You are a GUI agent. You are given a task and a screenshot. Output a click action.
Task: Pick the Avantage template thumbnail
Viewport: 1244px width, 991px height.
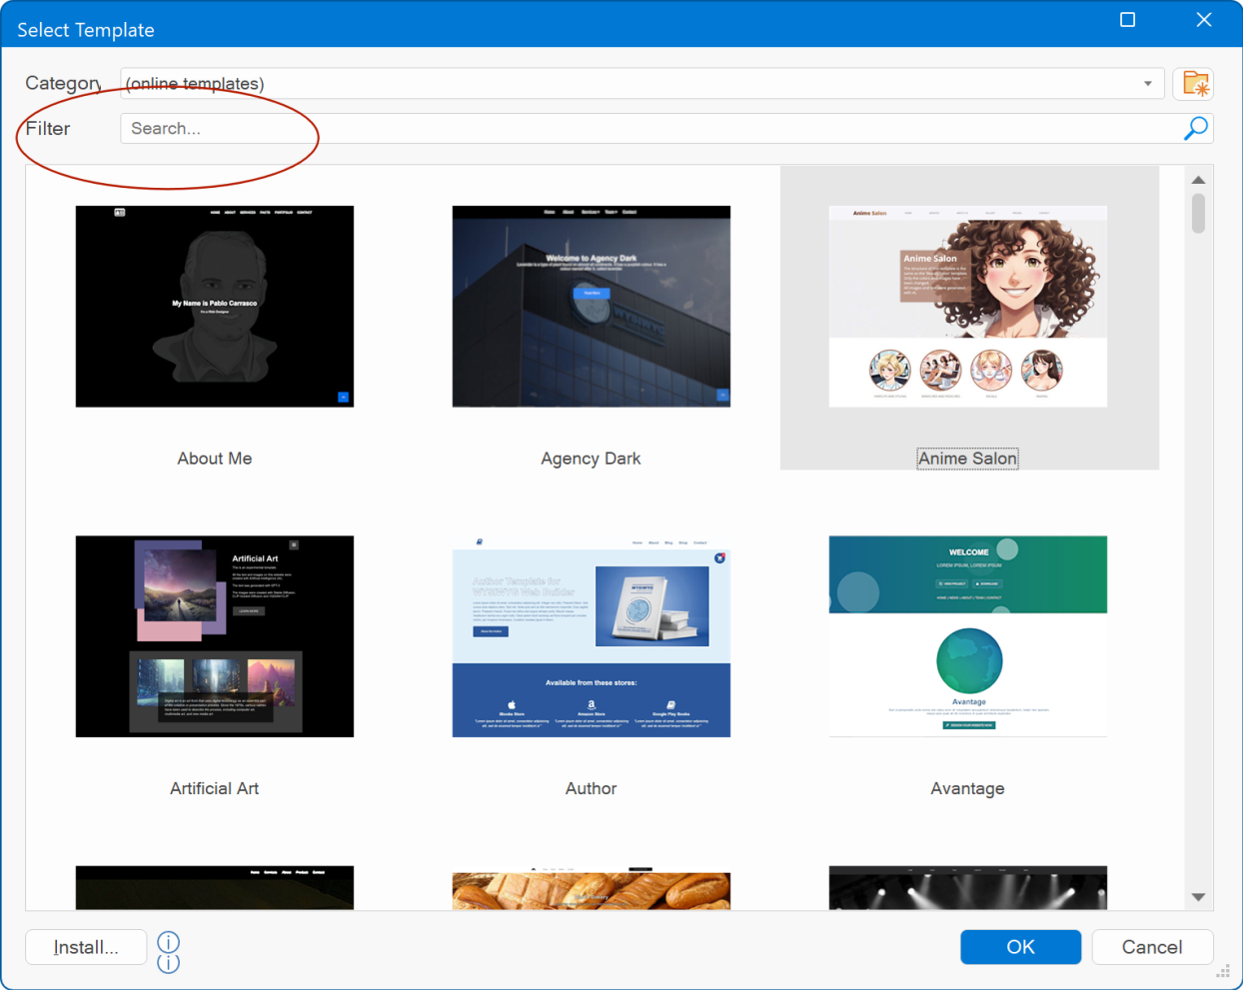[968, 636]
